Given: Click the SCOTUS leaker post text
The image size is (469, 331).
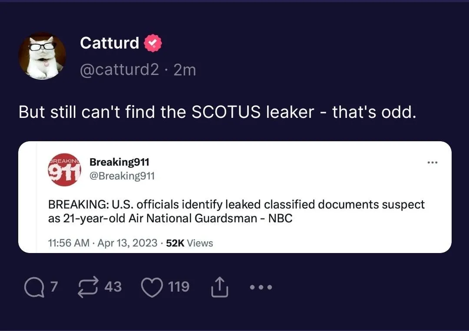Looking at the screenshot, I should point(217,112).
